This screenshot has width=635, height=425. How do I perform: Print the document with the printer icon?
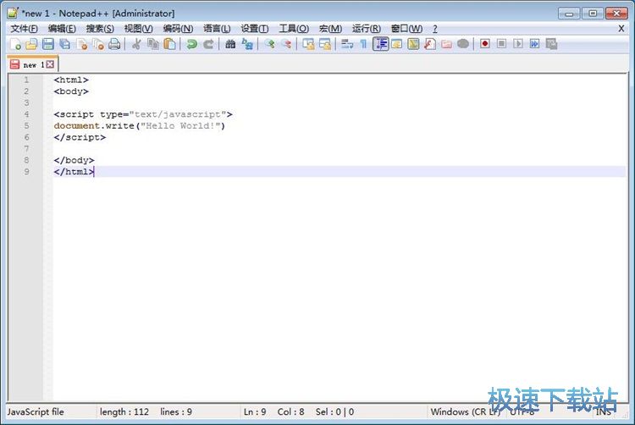pyautogui.click(x=114, y=44)
